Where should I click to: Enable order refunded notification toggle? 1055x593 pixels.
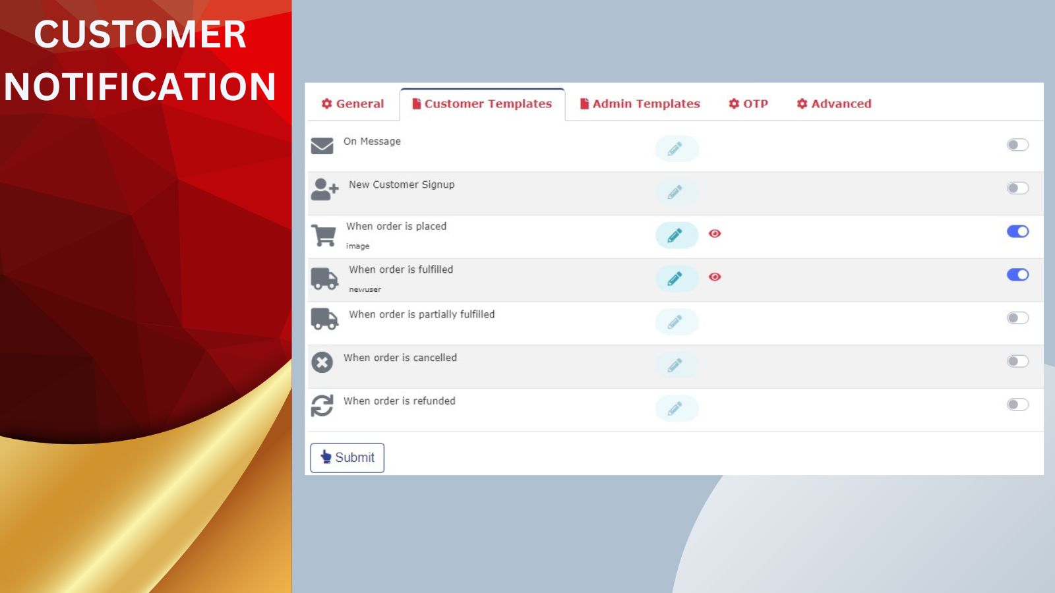coord(1017,405)
